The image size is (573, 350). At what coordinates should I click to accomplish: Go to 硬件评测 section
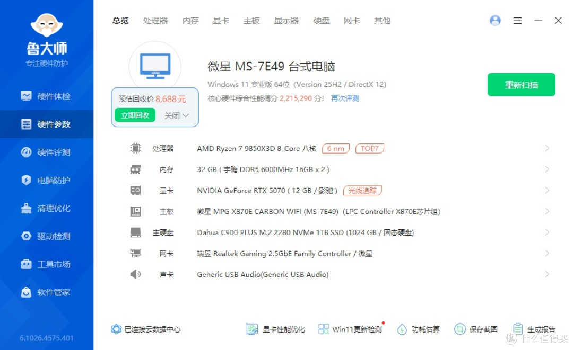click(46, 152)
